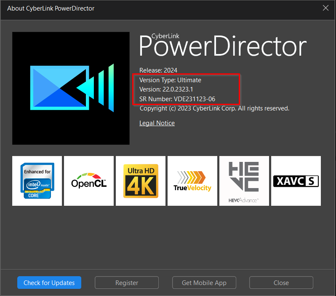Close the dialog using the title bar X
The height and width of the screenshot is (296, 336).
pos(325,8)
